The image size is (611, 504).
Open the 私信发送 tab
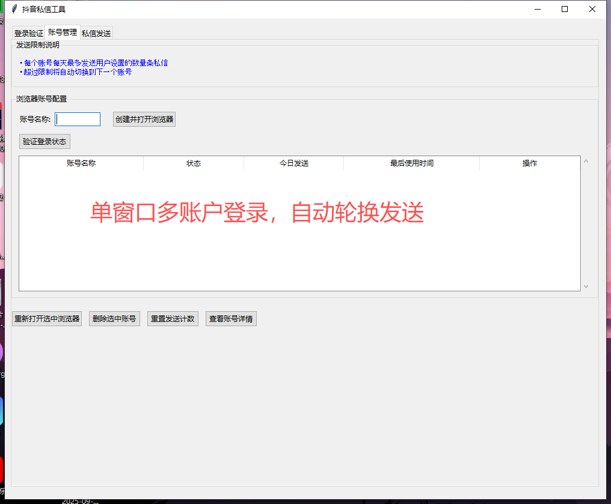point(96,34)
